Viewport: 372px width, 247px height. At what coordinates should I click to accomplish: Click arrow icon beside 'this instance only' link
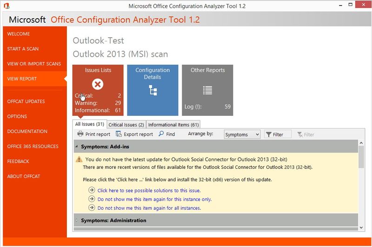[92, 199]
